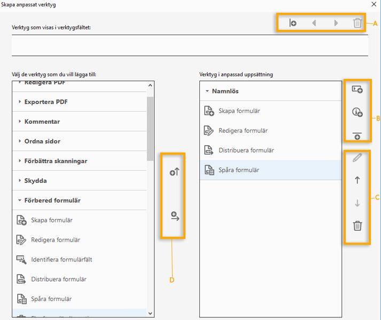Delete the selected tool with trash icon
381x320 pixels.
point(357,226)
